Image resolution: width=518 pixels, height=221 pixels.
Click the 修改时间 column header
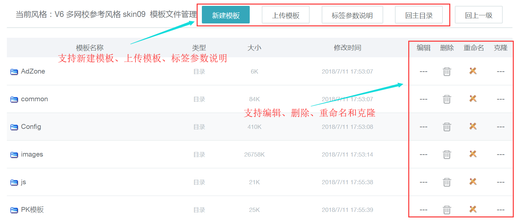pos(347,48)
